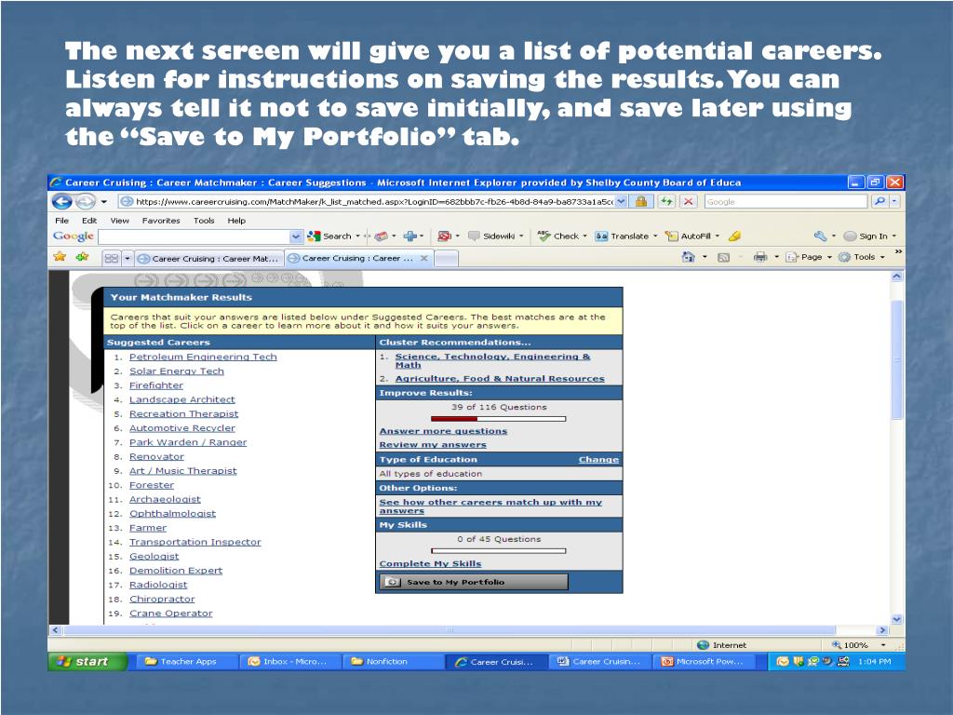
Task: Open the Inbox - Micro... taskbar item
Action: [x=289, y=662]
